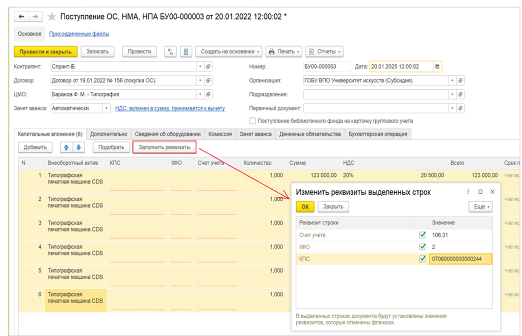Add document to favorites with star
Image resolution: width=522 pixels, height=336 pixels.
click(51, 17)
